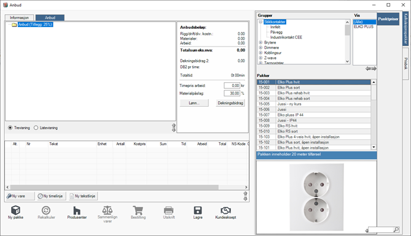Image resolution: width=411 pixels, height=236 pixels.
Task: Select package 15-010 Elko RS sort
Action: [x=314, y=132]
